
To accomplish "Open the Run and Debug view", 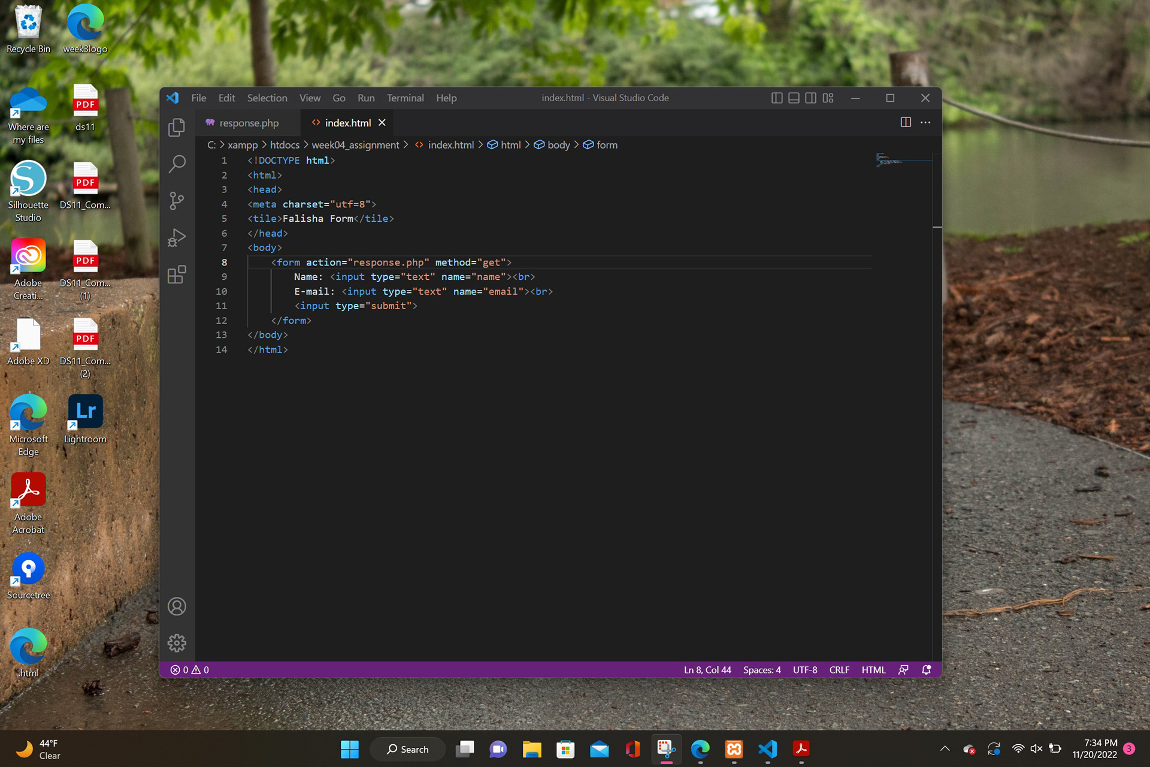I will (177, 238).
